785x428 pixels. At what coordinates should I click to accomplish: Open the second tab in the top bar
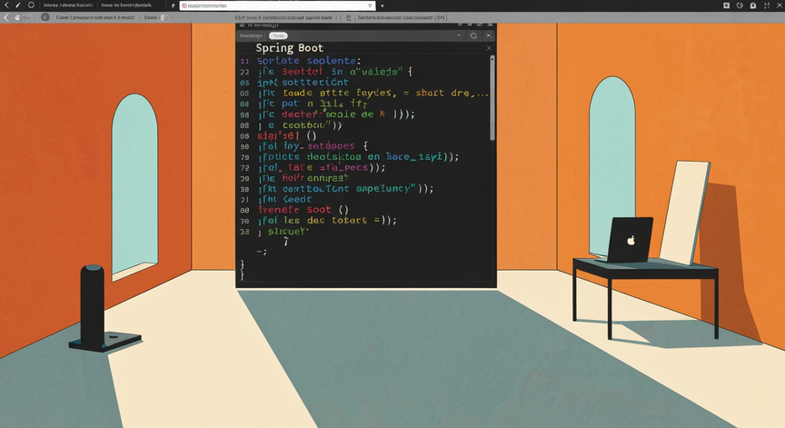point(126,5)
